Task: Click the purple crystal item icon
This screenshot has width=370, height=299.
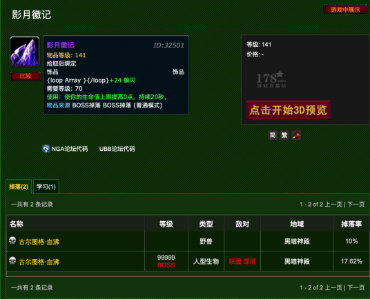Action: point(25,52)
